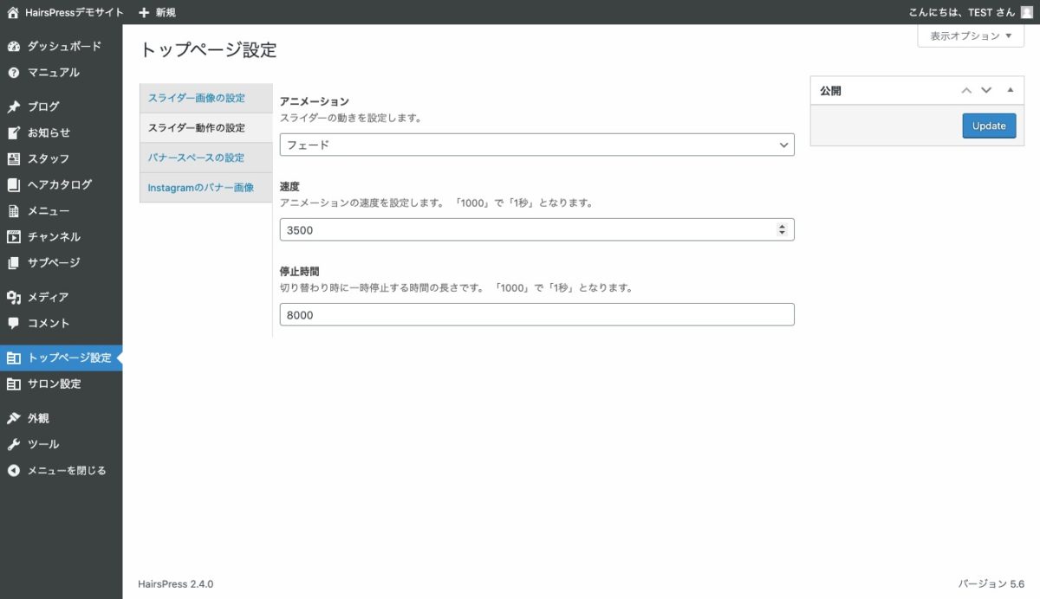This screenshot has height=599, width=1040.
Task: Move 公開 panel up with up chevron
Action: [x=966, y=90]
